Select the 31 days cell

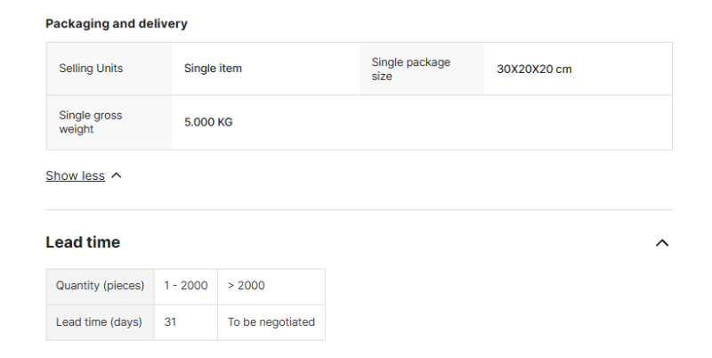click(170, 322)
